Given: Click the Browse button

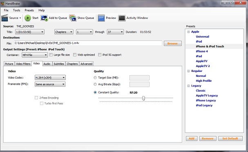Looking at the screenshot, I should tap(172, 43).
